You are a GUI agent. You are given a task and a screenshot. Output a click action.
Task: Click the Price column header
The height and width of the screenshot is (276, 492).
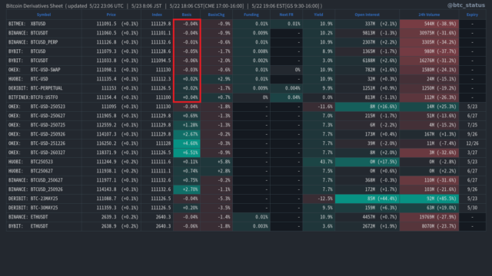(111, 15)
